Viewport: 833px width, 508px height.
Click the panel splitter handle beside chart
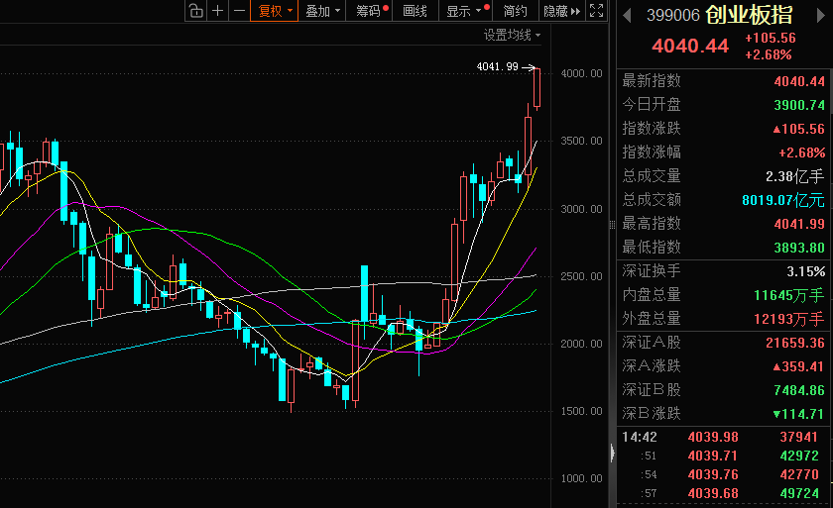pos(612,226)
